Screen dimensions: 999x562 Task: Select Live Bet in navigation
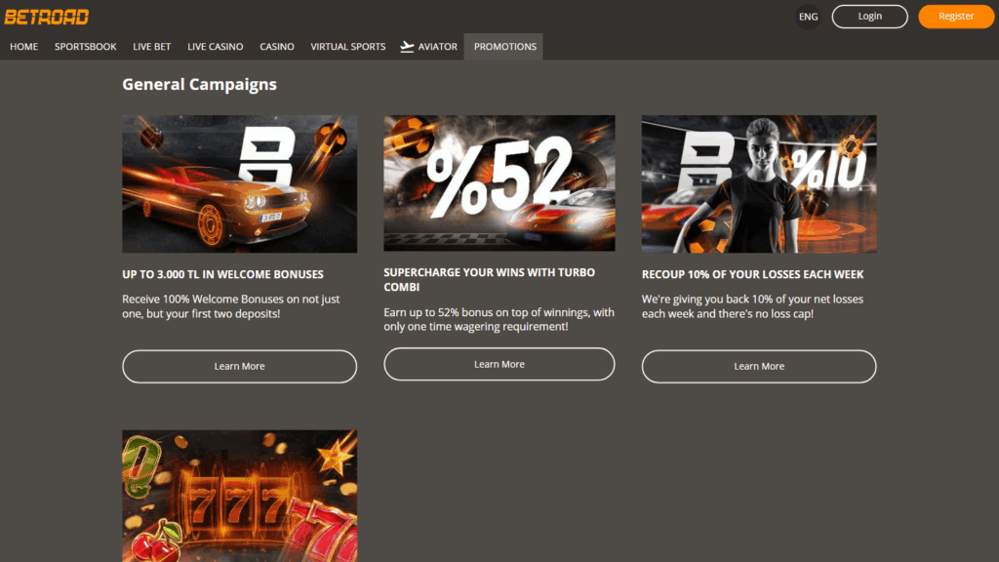[152, 47]
